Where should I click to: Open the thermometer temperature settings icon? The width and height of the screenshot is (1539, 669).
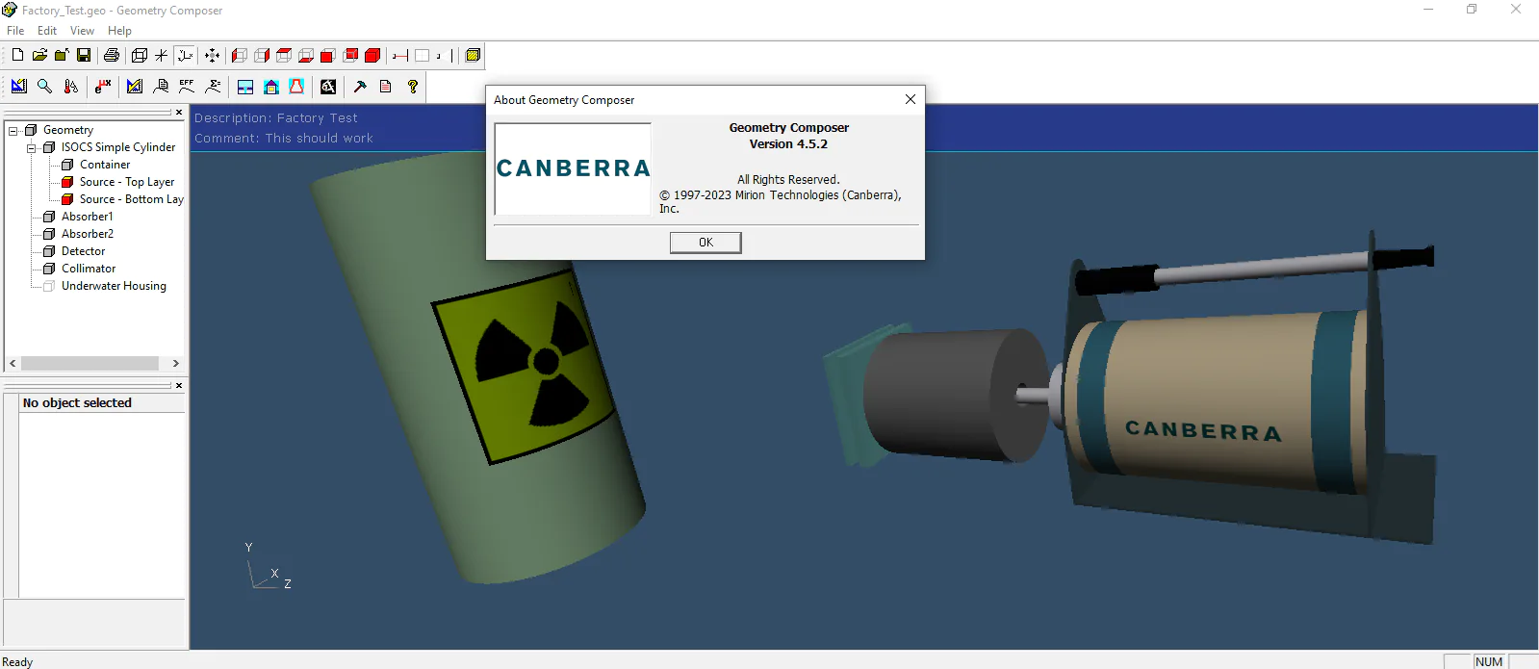click(70, 87)
